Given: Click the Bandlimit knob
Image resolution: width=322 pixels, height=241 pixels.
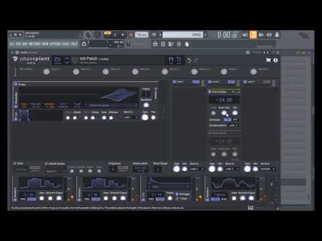Looking at the screenshot, I should click(x=146, y=105).
